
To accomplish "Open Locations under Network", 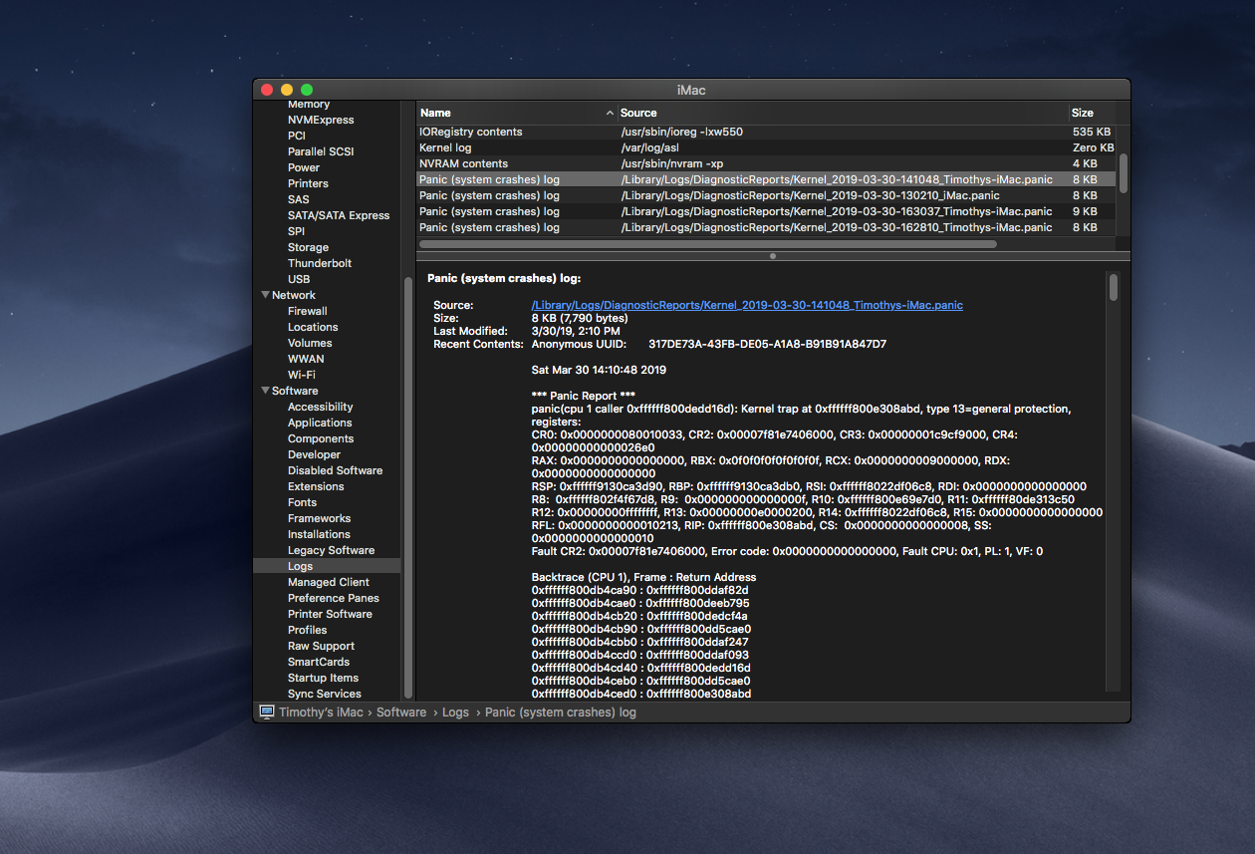I will click(x=313, y=327).
